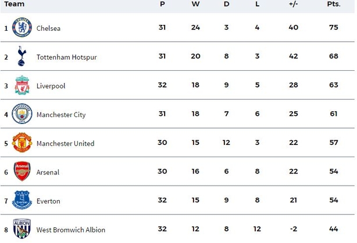Click the Manchester United badge
This screenshot has width=357, height=243.
[22, 143]
